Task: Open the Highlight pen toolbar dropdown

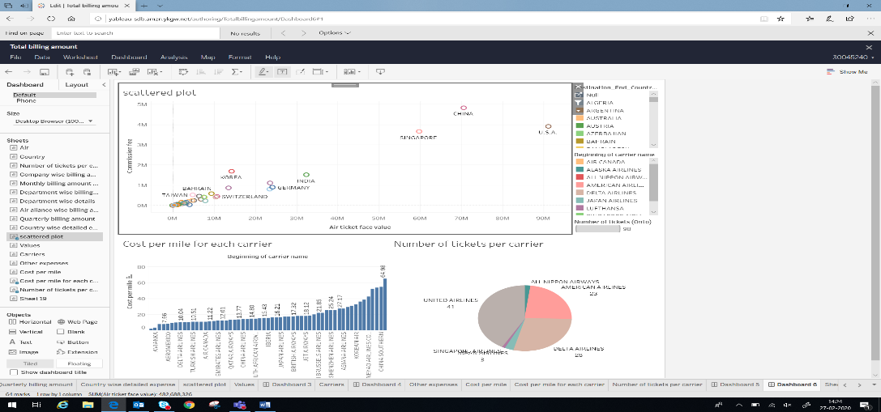Action: 263,72
